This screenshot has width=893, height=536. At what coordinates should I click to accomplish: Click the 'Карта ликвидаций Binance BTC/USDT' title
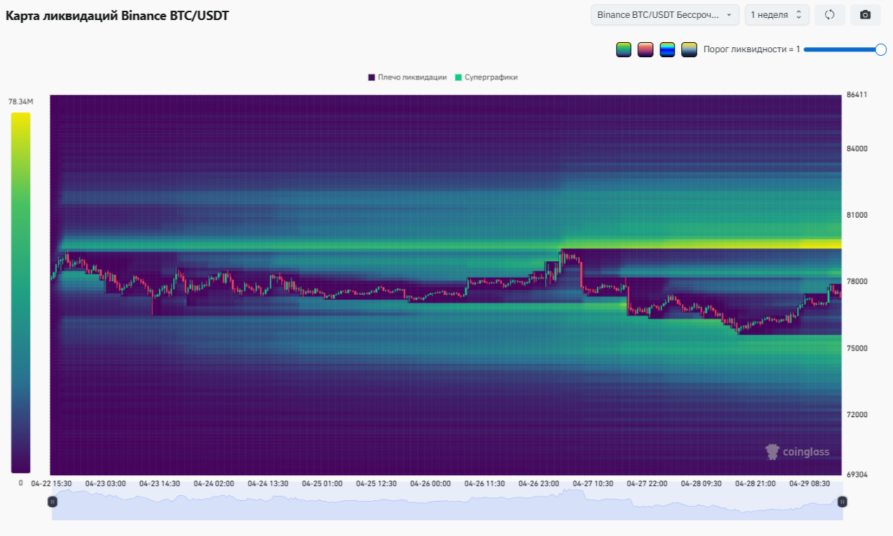point(117,15)
